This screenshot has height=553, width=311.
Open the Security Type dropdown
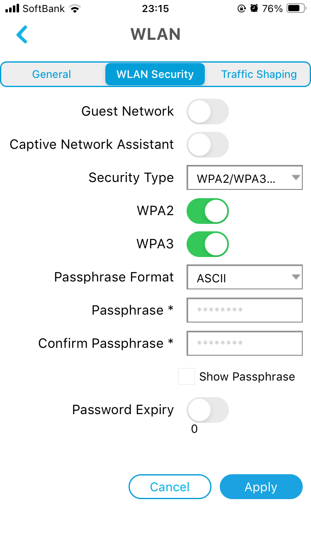(x=245, y=178)
